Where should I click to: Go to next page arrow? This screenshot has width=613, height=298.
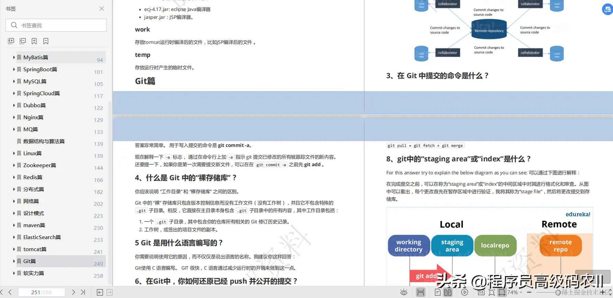coord(73,292)
